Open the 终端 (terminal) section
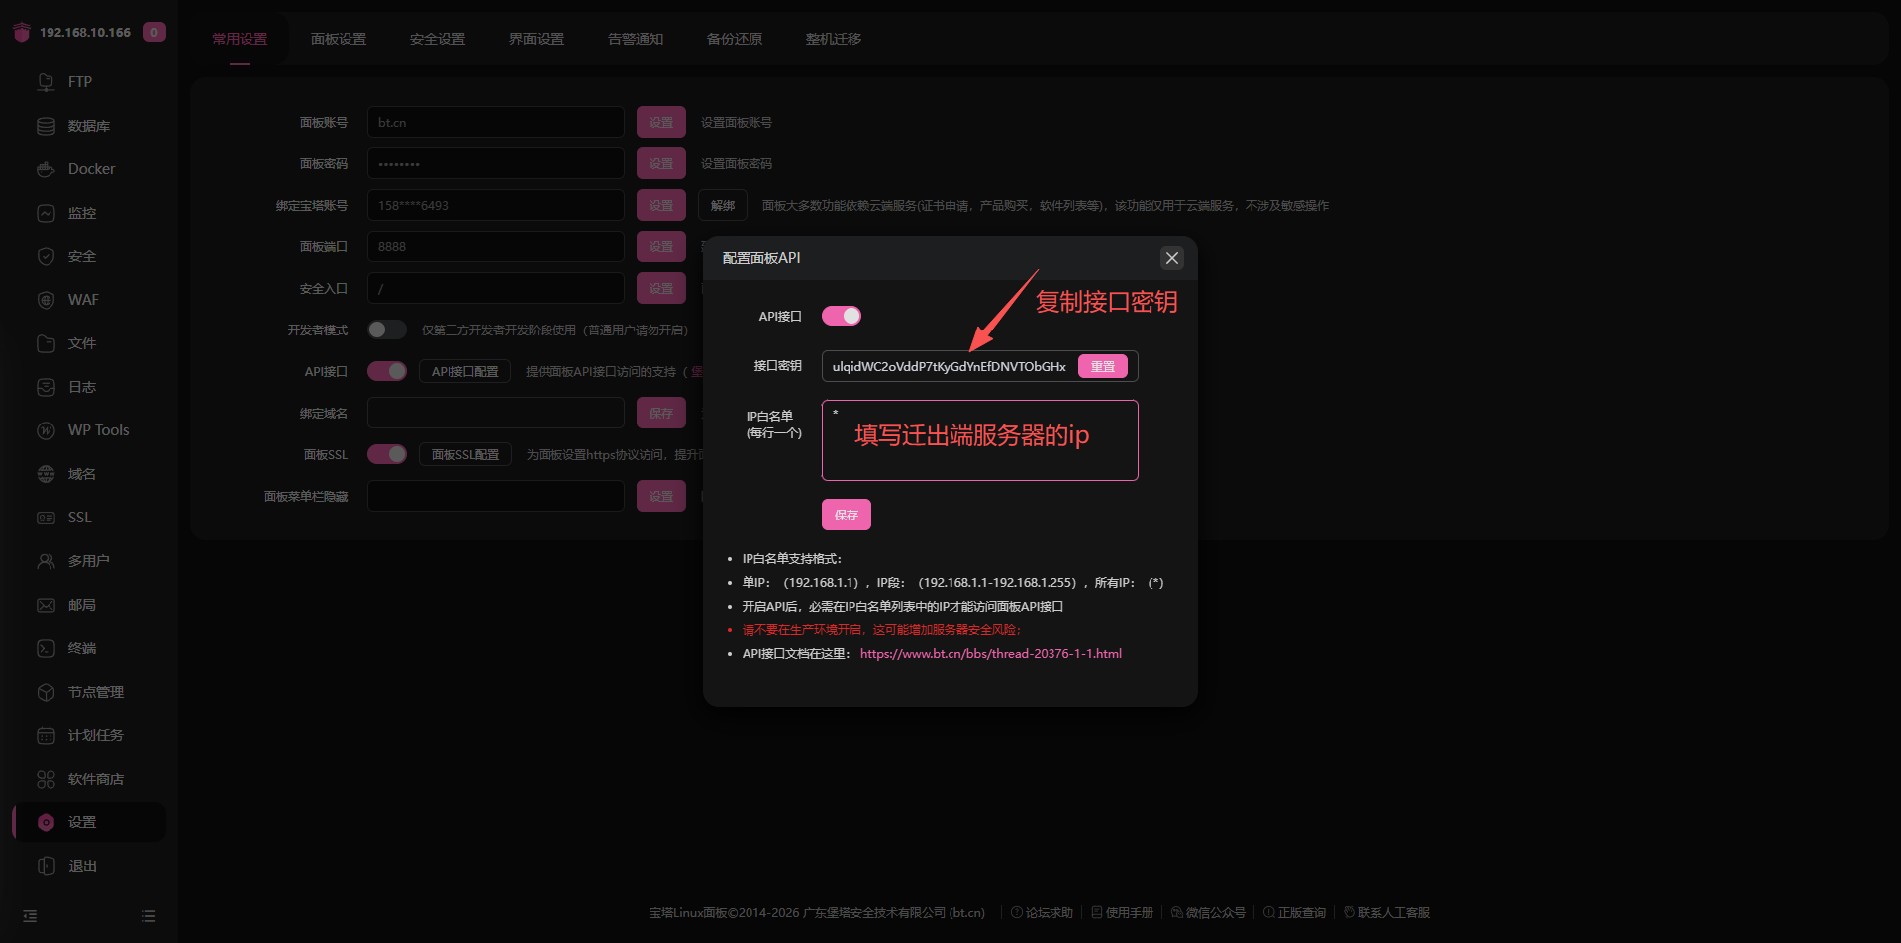 [x=83, y=648]
